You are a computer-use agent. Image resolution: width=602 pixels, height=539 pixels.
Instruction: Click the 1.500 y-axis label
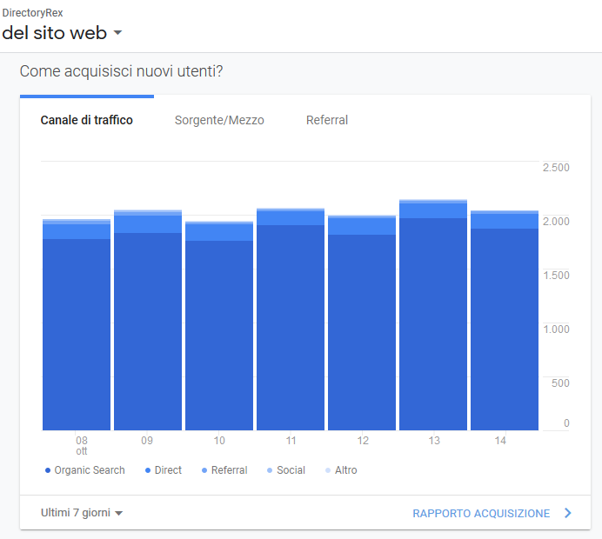click(556, 275)
